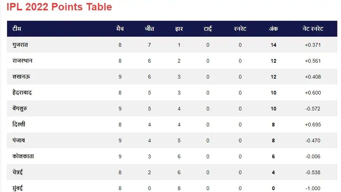This screenshot has width=341, height=192.
Task: Select the मुंबई team name
Action: pyautogui.click(x=17, y=188)
